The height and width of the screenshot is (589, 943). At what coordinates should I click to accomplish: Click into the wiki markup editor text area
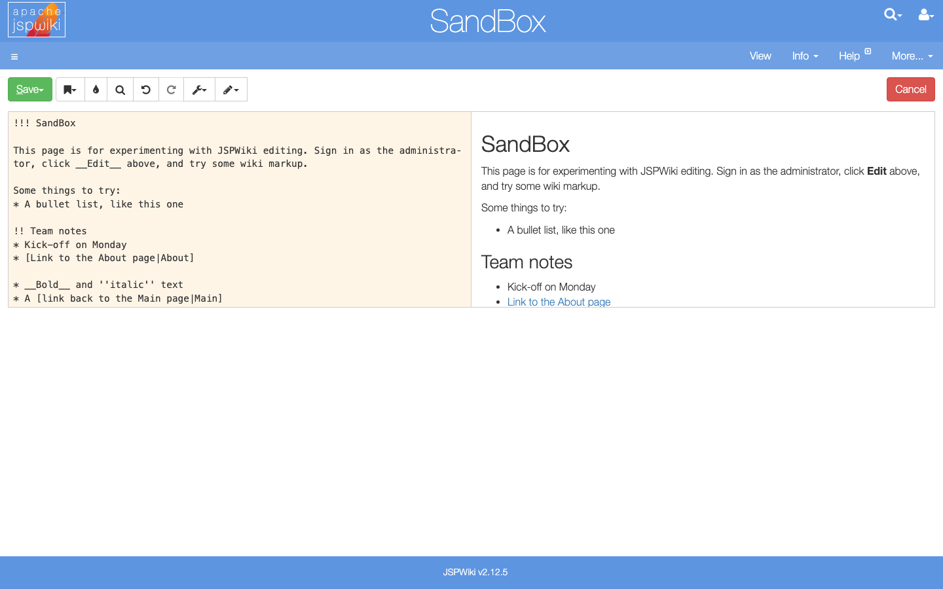[x=240, y=209]
